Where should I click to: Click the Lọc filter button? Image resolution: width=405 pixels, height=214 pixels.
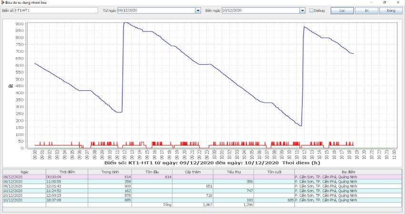click(x=342, y=10)
